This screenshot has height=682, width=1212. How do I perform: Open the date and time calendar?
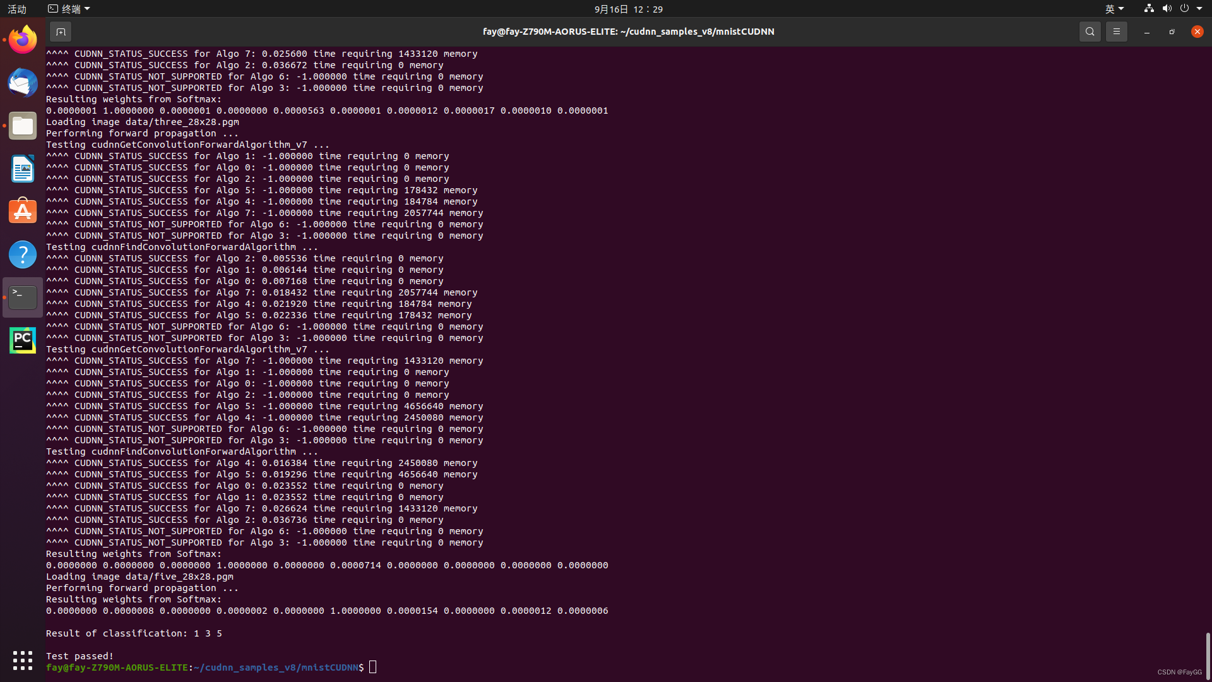628,9
